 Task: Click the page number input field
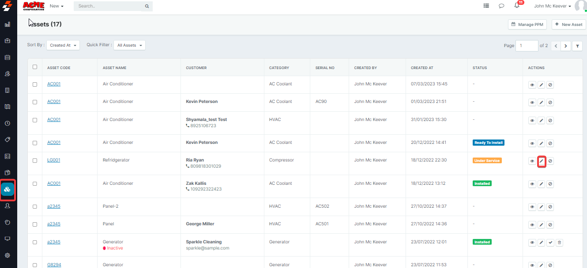pos(527,46)
